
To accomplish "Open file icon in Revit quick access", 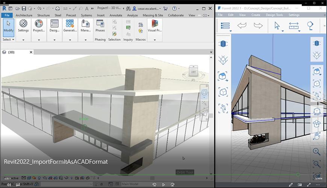I will click(18, 9).
